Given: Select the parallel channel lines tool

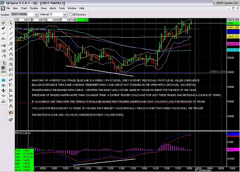Looking at the screenshot, I should tap(11, 80).
